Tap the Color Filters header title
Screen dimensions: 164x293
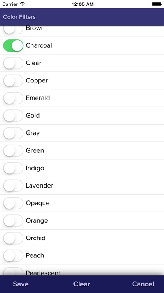pyautogui.click(x=19, y=17)
